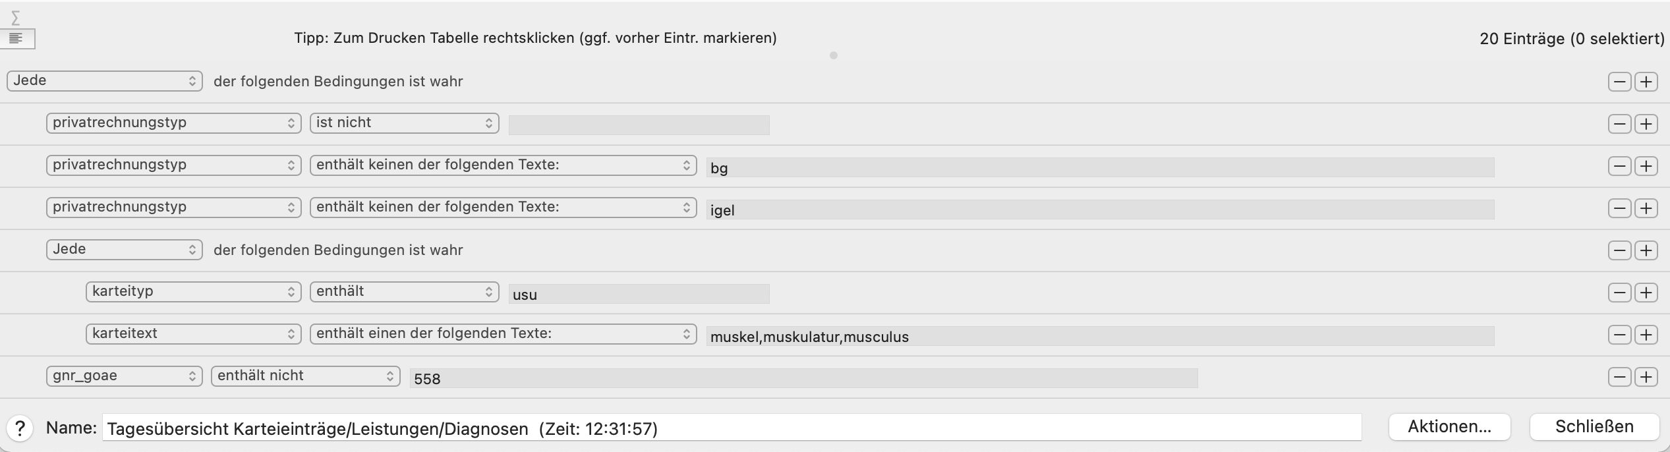Remove the karteityp 'usu' condition

1619,293
